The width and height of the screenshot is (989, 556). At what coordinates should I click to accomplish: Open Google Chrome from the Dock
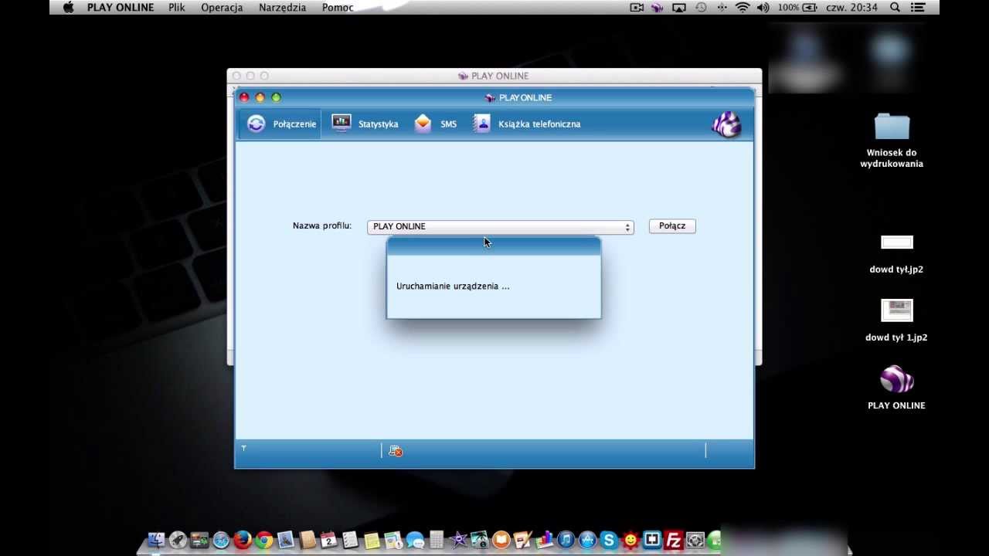coord(264,540)
